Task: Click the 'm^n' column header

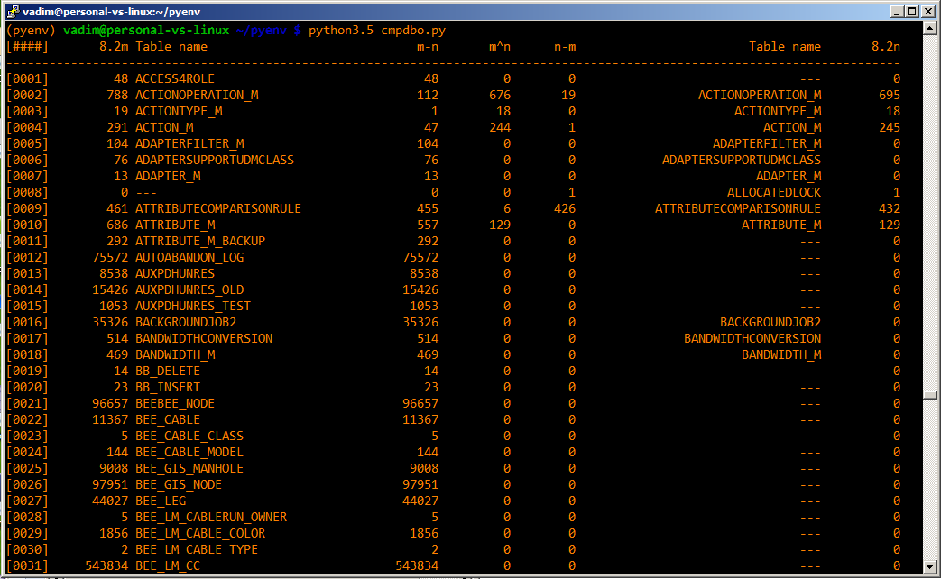Action: [499, 46]
